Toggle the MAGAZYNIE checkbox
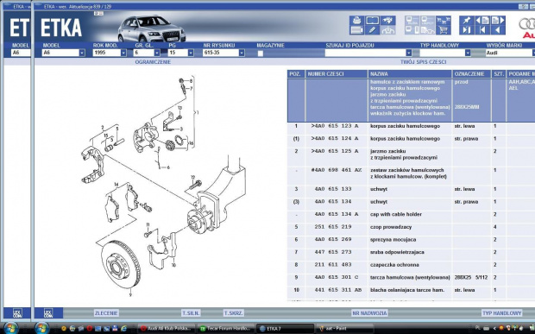This screenshot has height=334, width=535. [x=261, y=54]
